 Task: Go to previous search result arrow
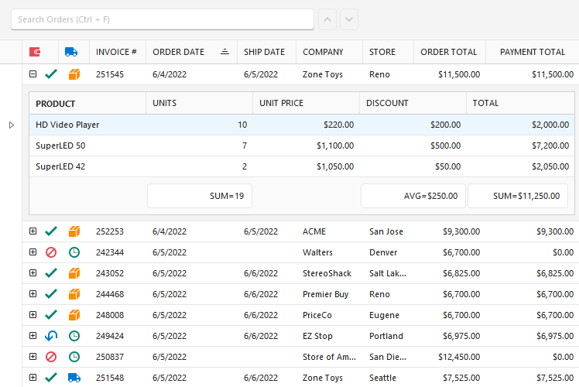click(x=327, y=19)
